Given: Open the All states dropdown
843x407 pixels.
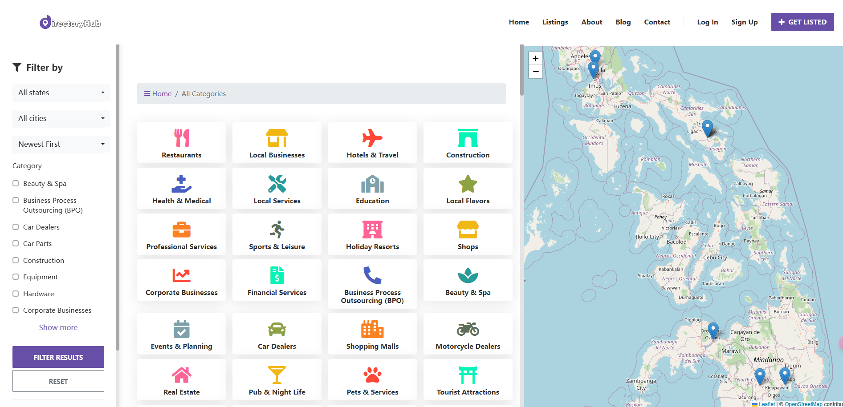Looking at the screenshot, I should (x=61, y=93).
